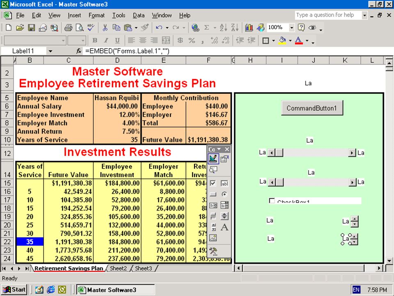Switch to the Sheet2 tab
The width and height of the screenshot is (394, 296).
coord(118,268)
